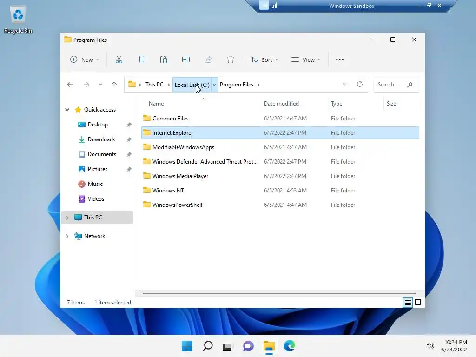Select Documents in Quick access
This screenshot has height=357, width=476.
click(102, 154)
